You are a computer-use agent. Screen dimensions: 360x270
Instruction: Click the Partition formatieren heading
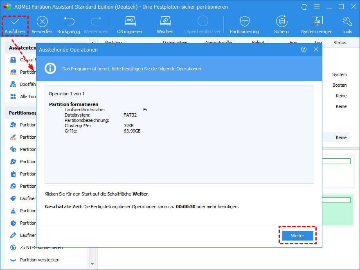click(74, 104)
